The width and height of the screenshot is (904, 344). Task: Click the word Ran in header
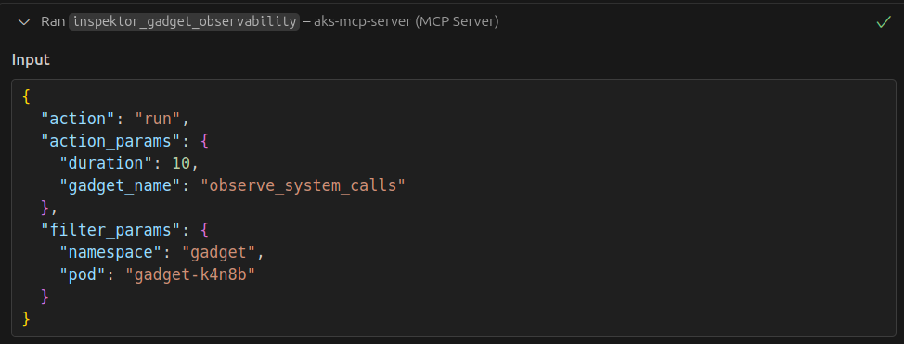click(x=53, y=22)
